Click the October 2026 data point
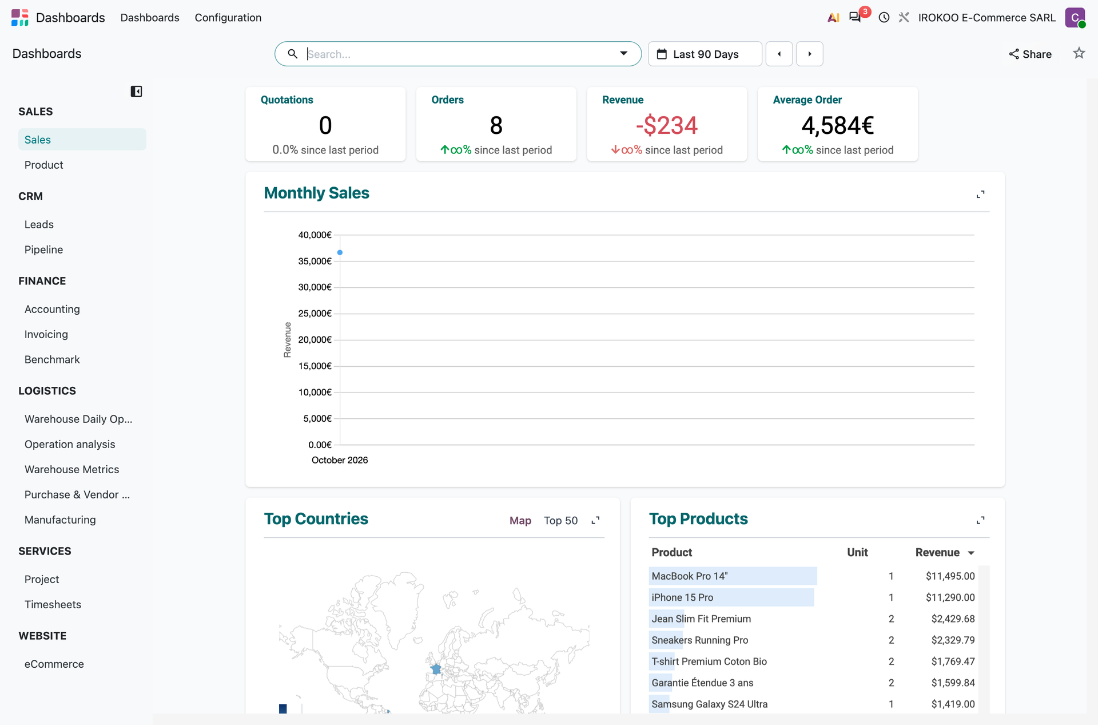Image resolution: width=1098 pixels, height=725 pixels. point(340,252)
